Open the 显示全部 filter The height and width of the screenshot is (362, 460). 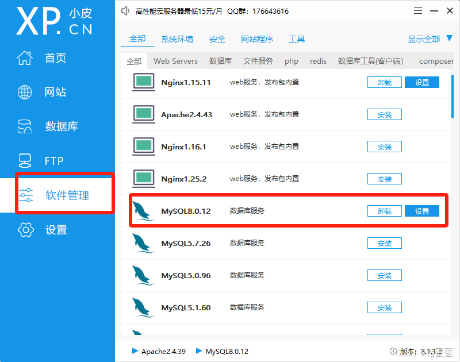(424, 39)
